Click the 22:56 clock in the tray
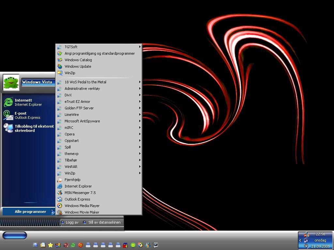This screenshot has width=334, height=250. 320,234
